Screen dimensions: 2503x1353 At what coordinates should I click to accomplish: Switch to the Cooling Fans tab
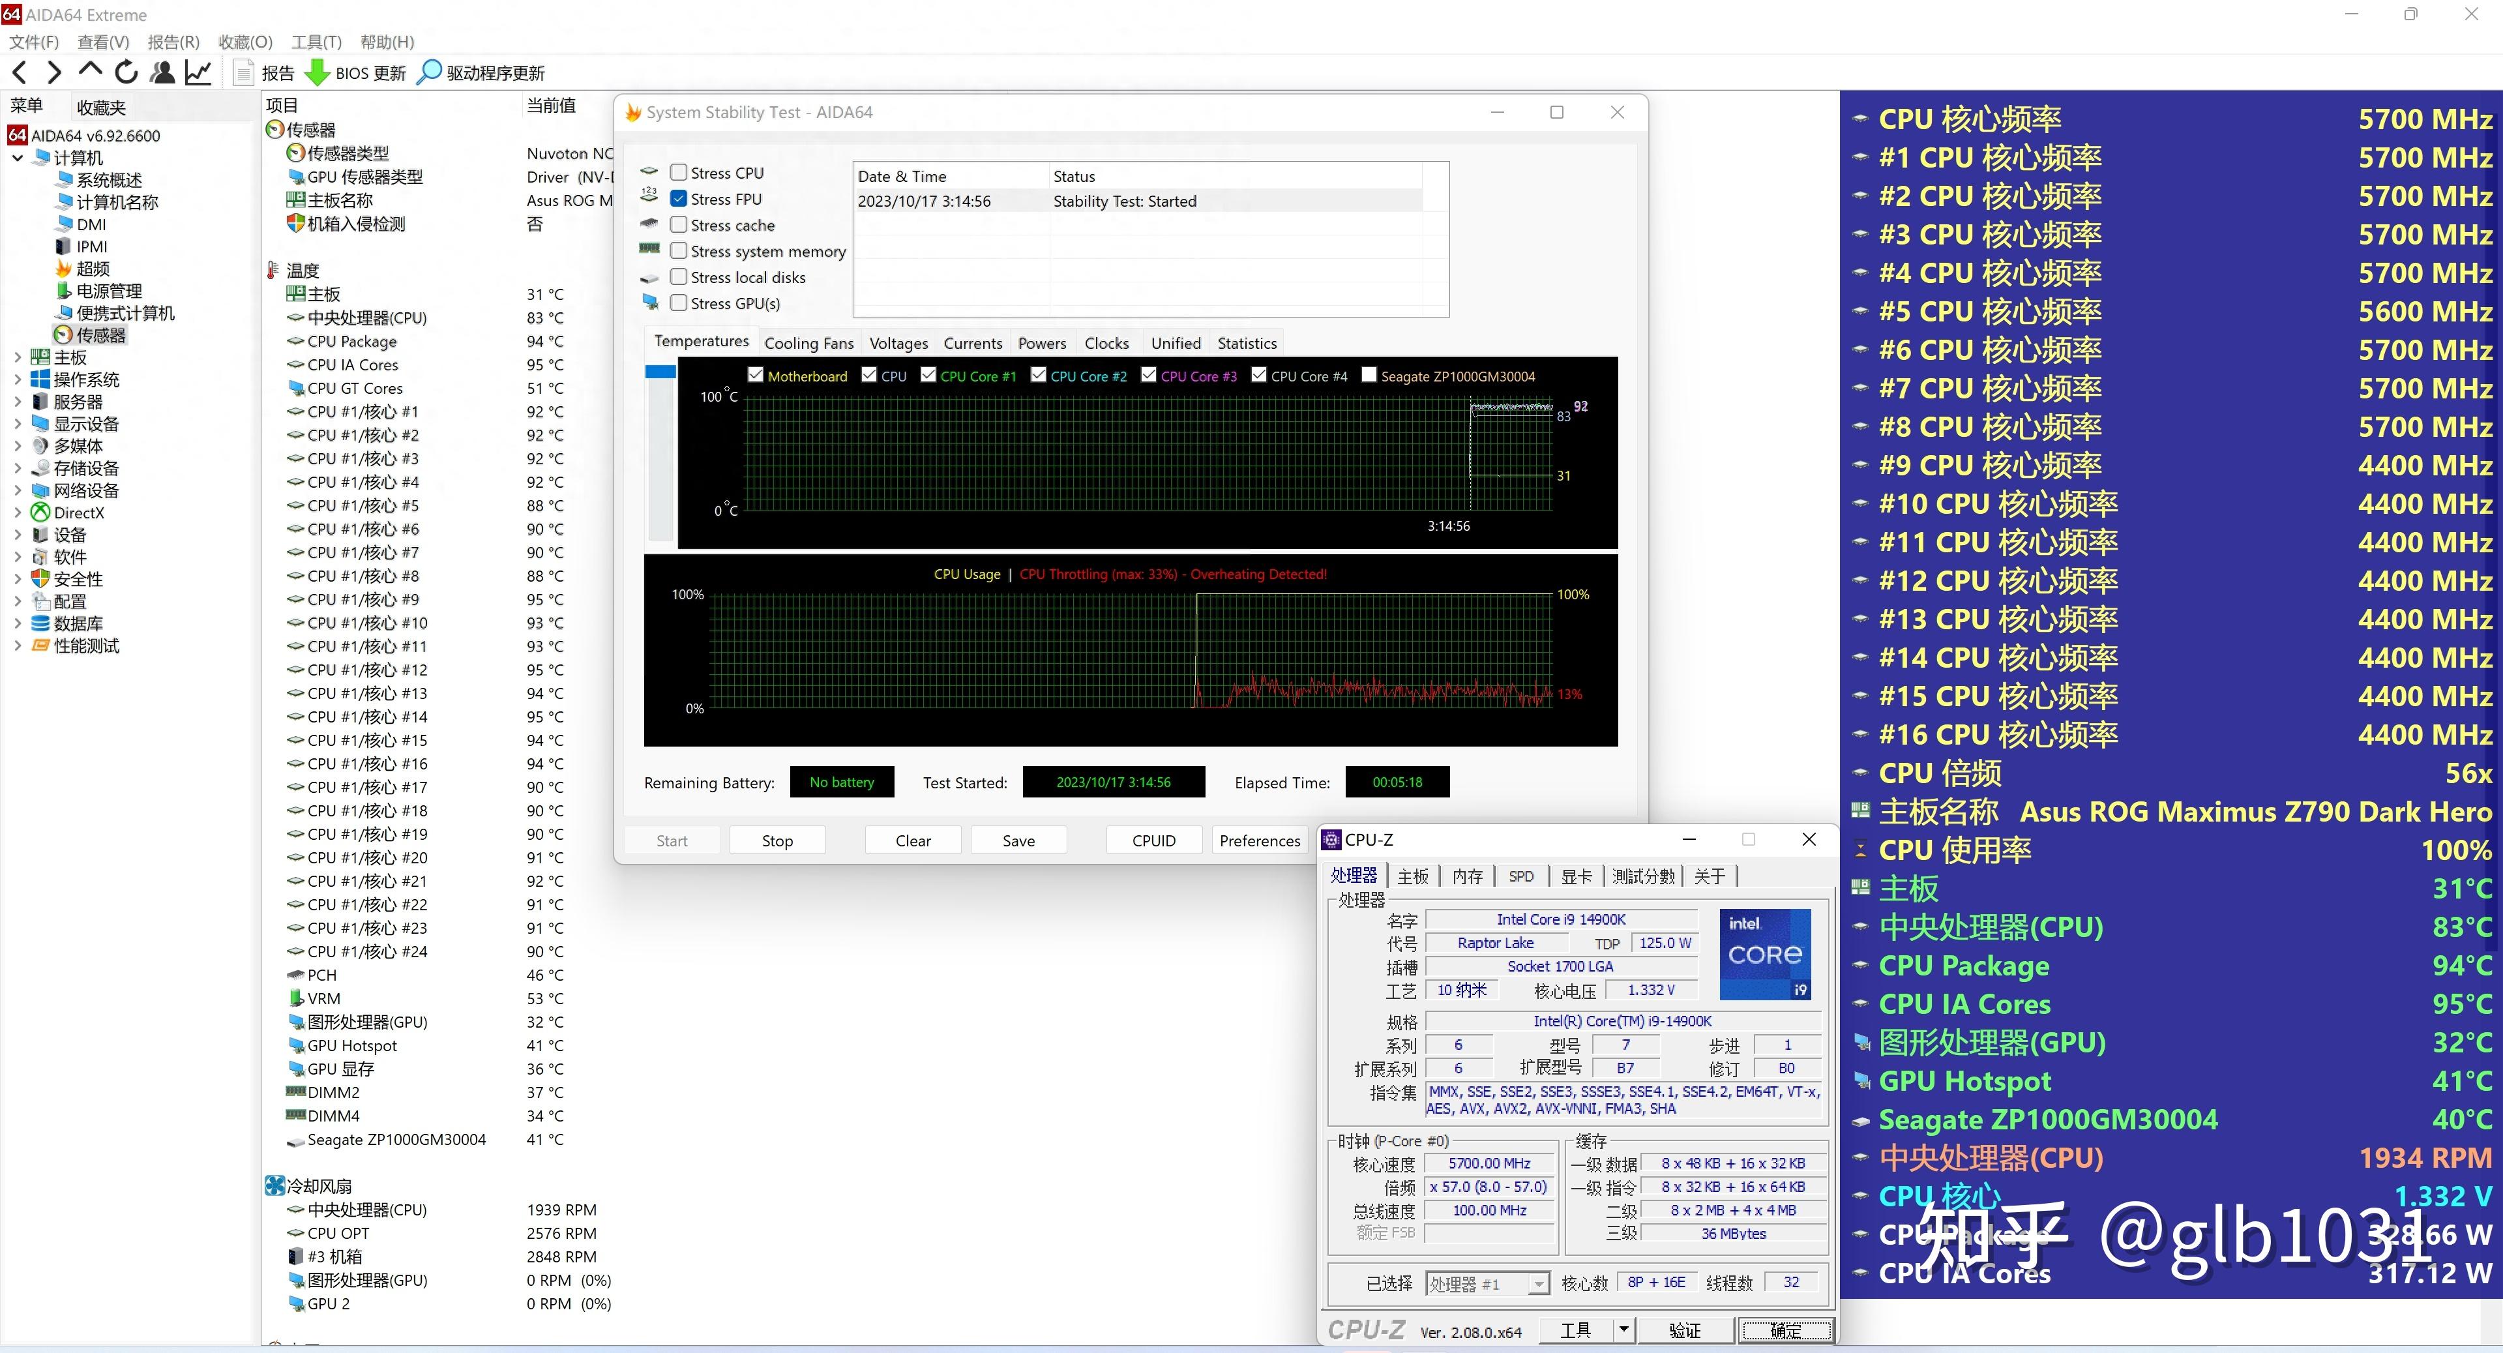pyautogui.click(x=808, y=343)
